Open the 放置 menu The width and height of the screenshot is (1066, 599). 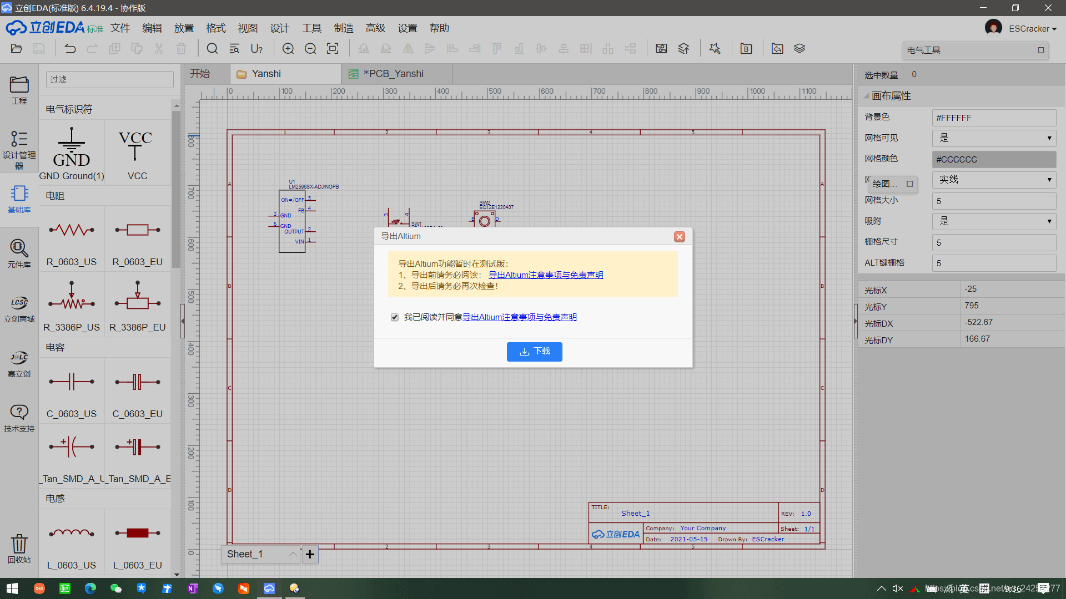pos(184,28)
